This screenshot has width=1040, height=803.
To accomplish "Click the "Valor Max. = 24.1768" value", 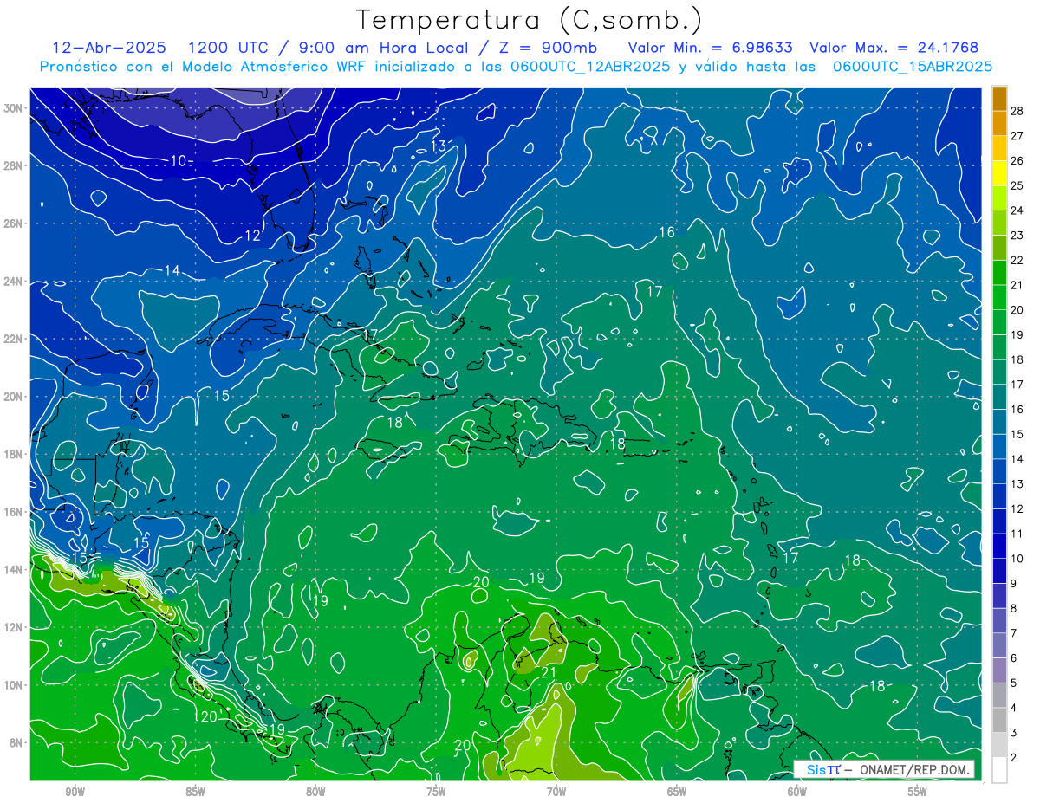I will point(894,48).
